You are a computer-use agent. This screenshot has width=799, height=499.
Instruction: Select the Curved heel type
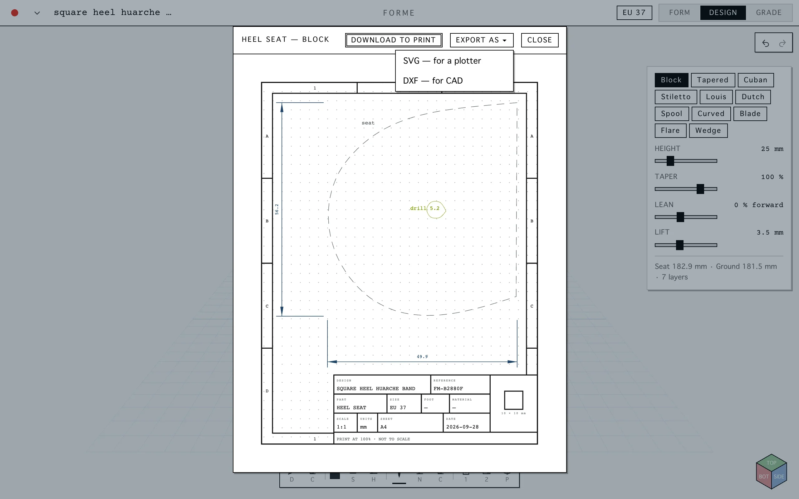pos(711,114)
